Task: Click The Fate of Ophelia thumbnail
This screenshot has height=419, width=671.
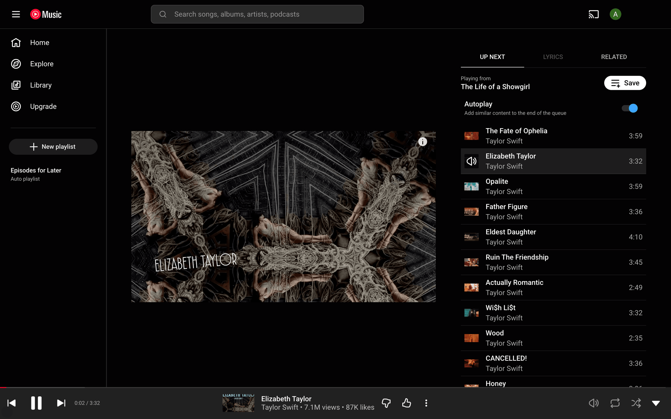Action: point(471,136)
